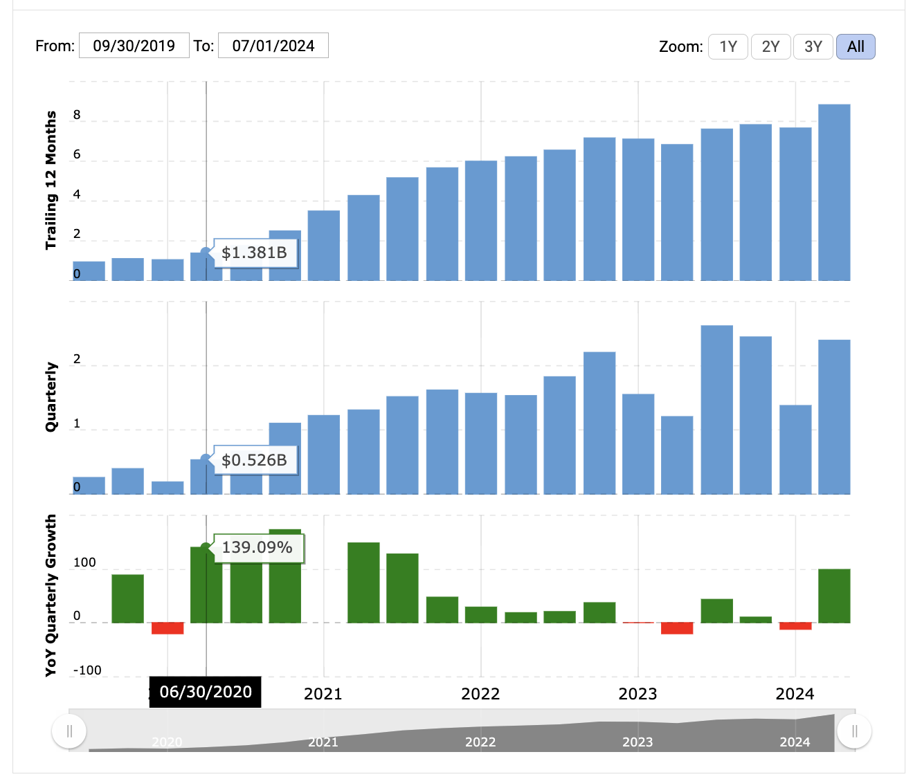922x779 pixels.
Task: Click the final bar in Trailing 12 Months chart
Action: coord(834,192)
